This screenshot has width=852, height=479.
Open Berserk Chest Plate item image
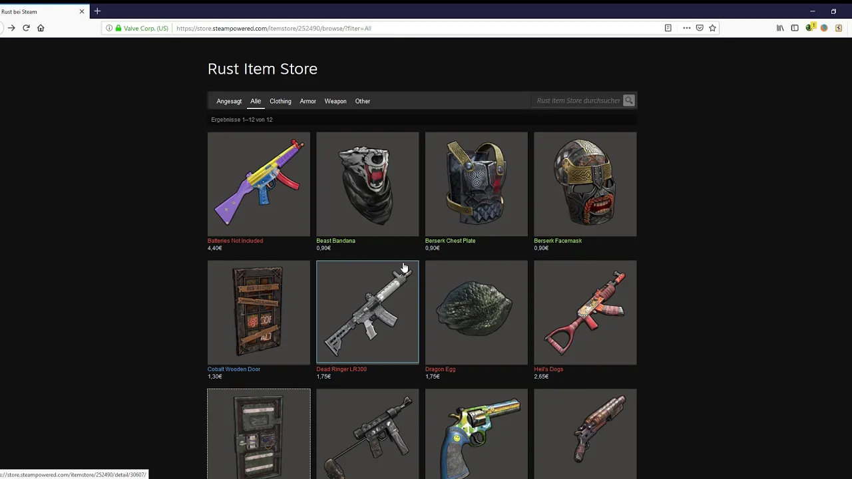(477, 184)
